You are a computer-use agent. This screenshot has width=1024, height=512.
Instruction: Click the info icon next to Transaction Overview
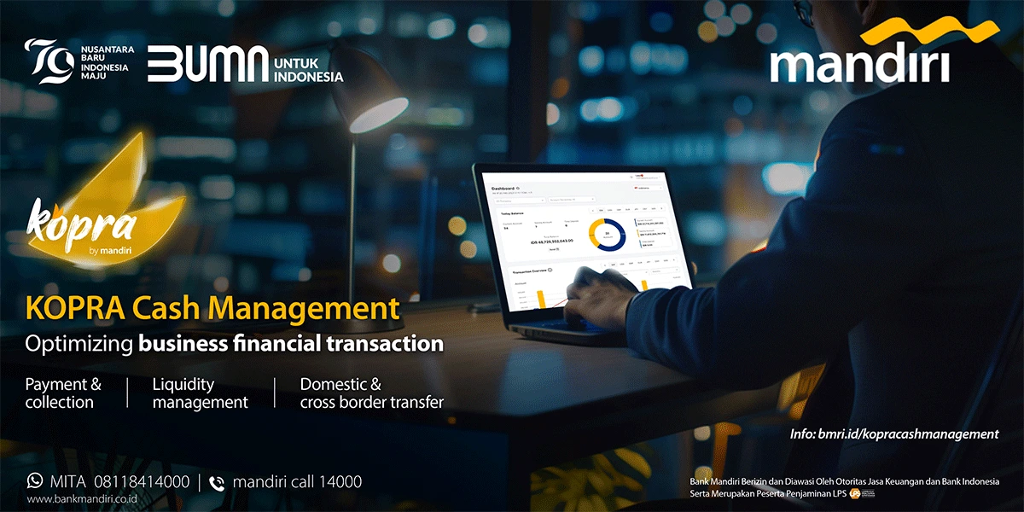point(550,271)
